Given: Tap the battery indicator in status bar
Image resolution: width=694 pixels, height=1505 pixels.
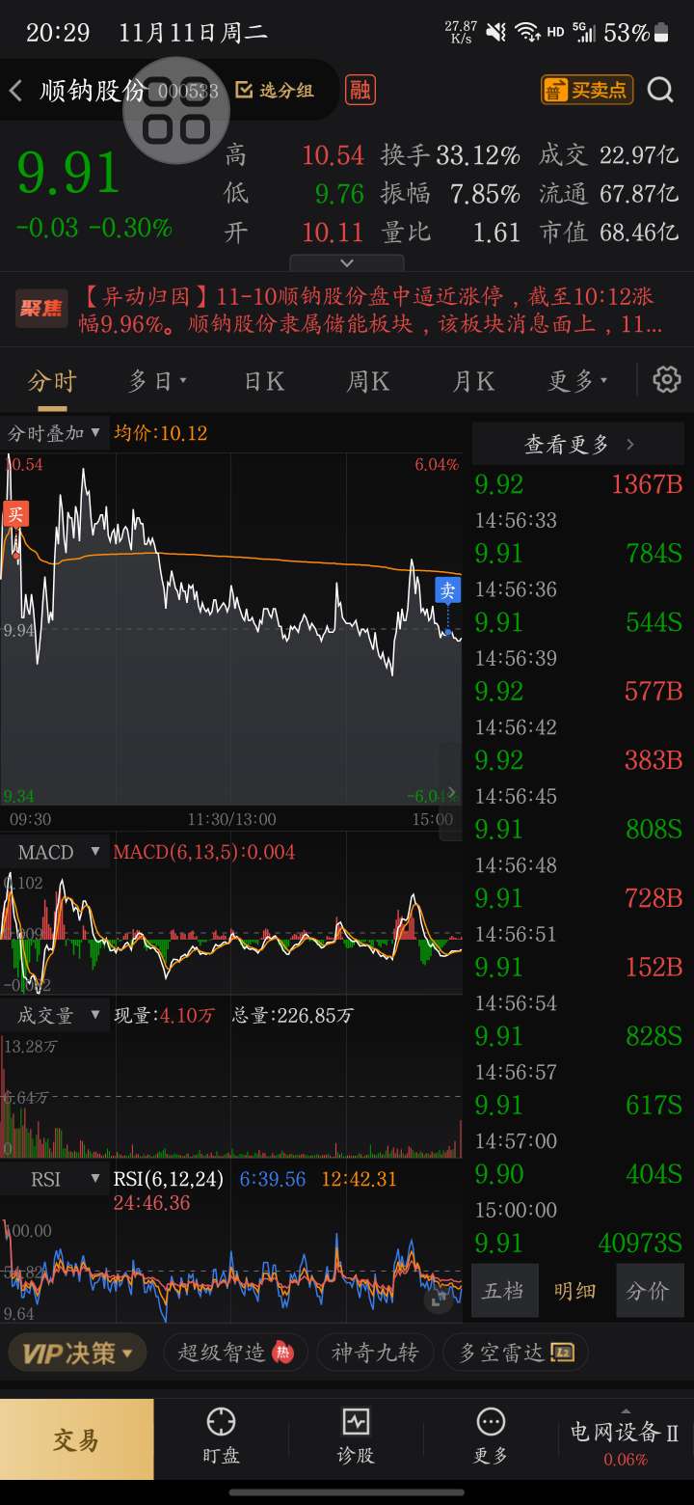Looking at the screenshot, I should click(x=661, y=33).
